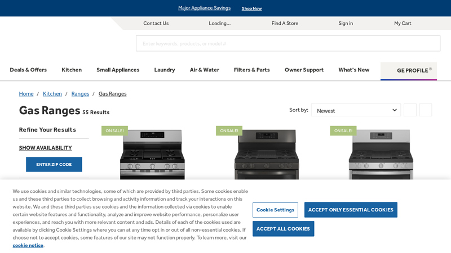
Task: Accept only essential cookies
Action: pos(351,210)
